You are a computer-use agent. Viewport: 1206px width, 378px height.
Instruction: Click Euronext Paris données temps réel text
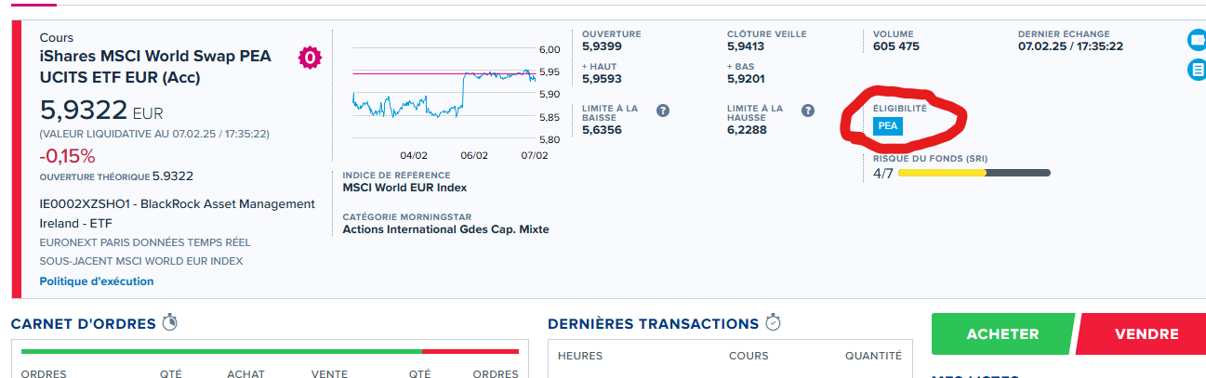click(144, 242)
